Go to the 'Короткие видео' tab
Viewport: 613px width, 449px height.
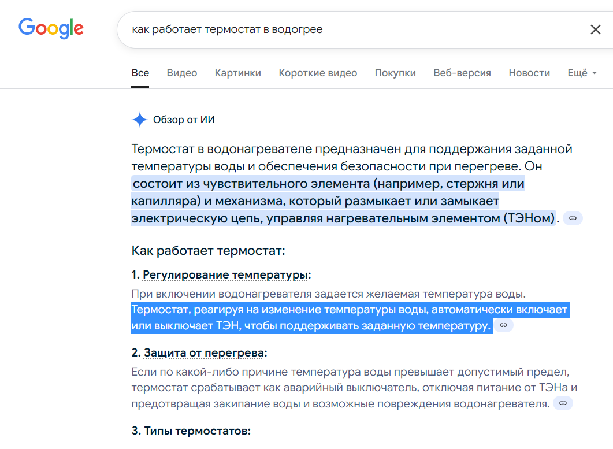click(318, 73)
